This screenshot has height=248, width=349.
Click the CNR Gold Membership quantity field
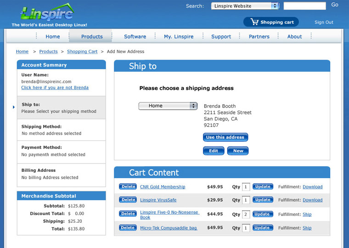tap(246, 187)
